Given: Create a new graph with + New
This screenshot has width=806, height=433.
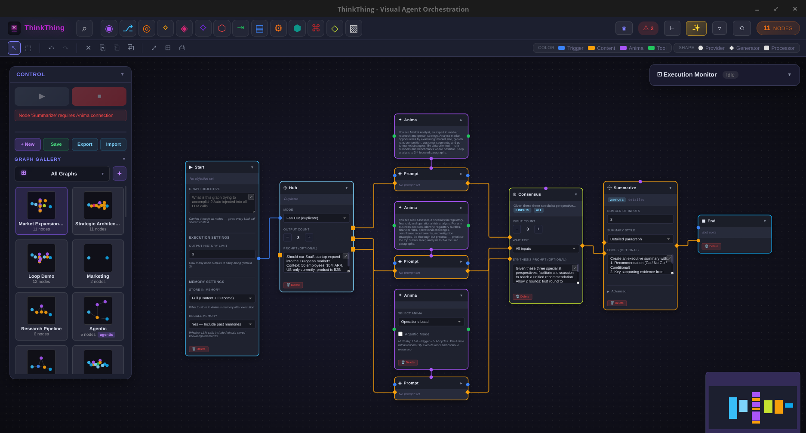Looking at the screenshot, I should pyautogui.click(x=28, y=144).
